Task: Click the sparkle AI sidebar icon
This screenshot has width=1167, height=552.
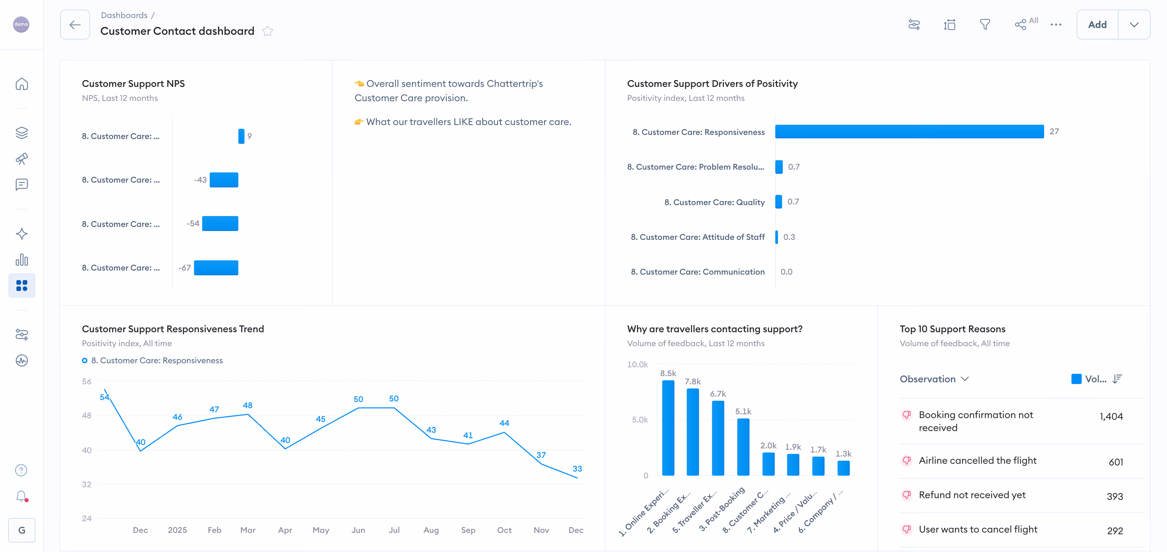Action: coord(22,234)
